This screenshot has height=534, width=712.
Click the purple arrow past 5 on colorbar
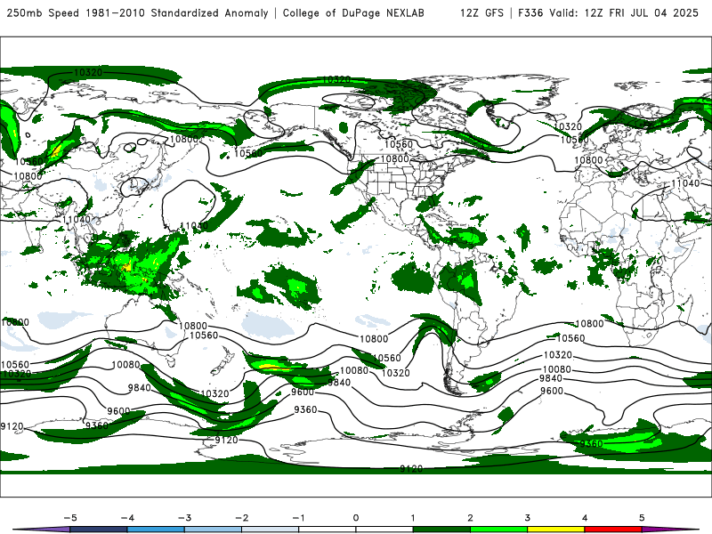(667, 530)
